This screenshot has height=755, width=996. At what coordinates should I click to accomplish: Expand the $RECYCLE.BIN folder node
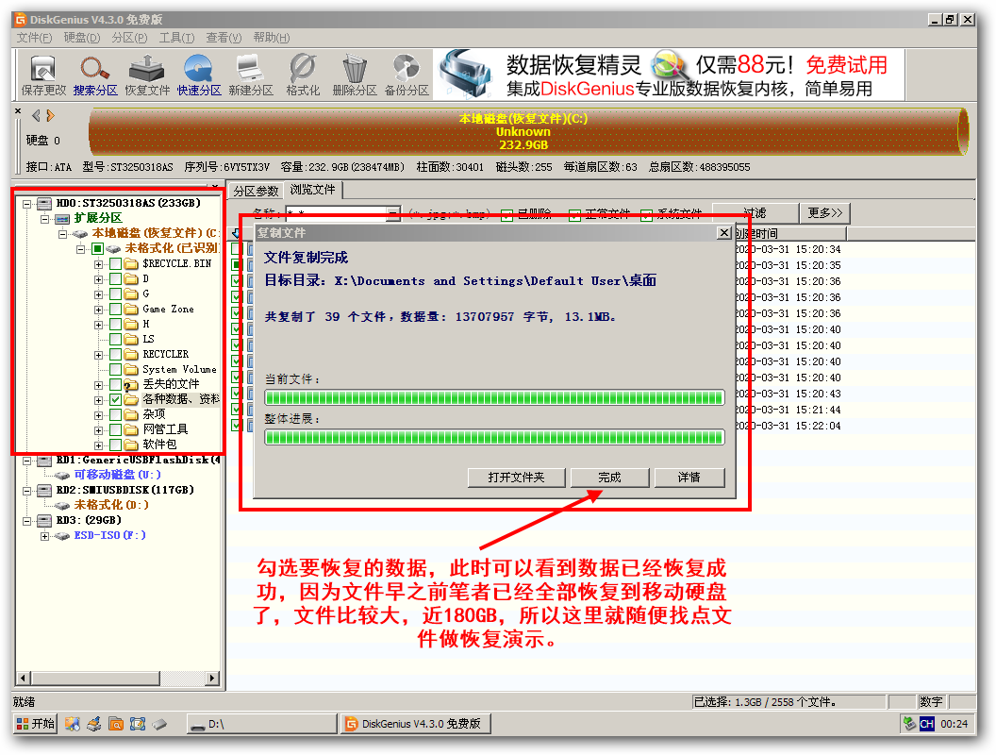pos(98,263)
